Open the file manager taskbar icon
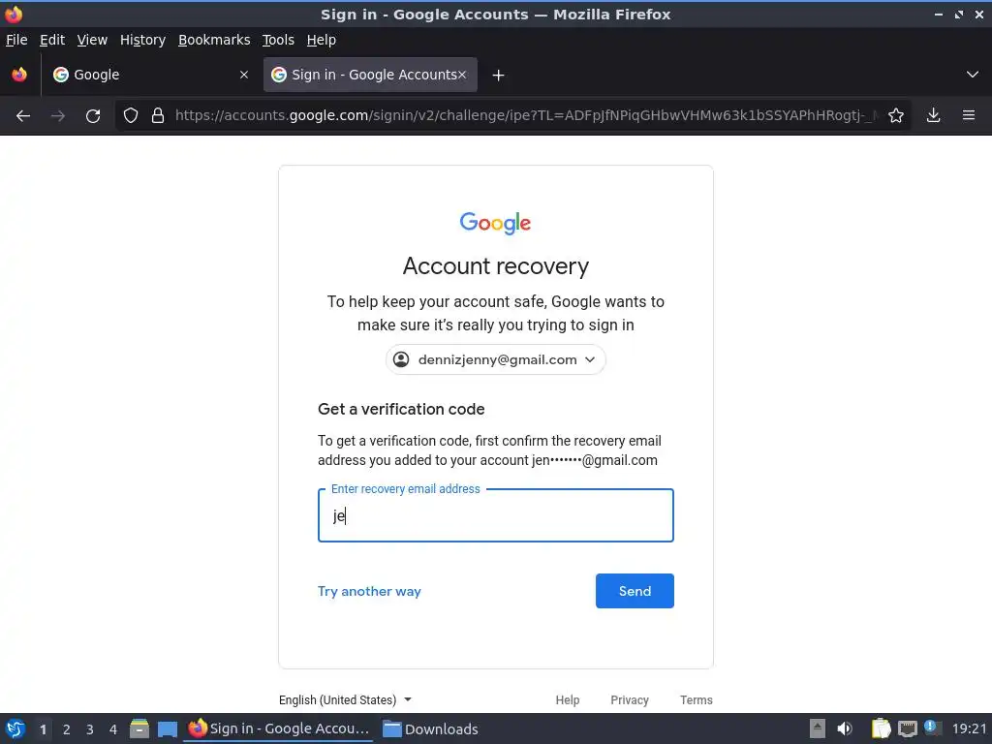The image size is (992, 744). [x=139, y=728]
